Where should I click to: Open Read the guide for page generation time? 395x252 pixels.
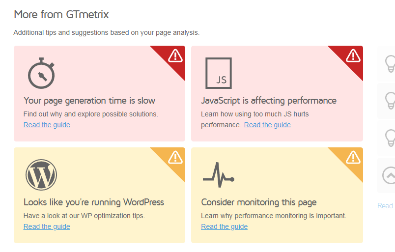click(47, 125)
